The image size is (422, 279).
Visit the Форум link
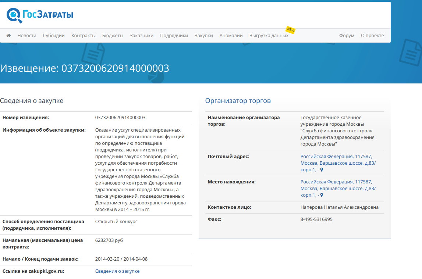[347, 36]
